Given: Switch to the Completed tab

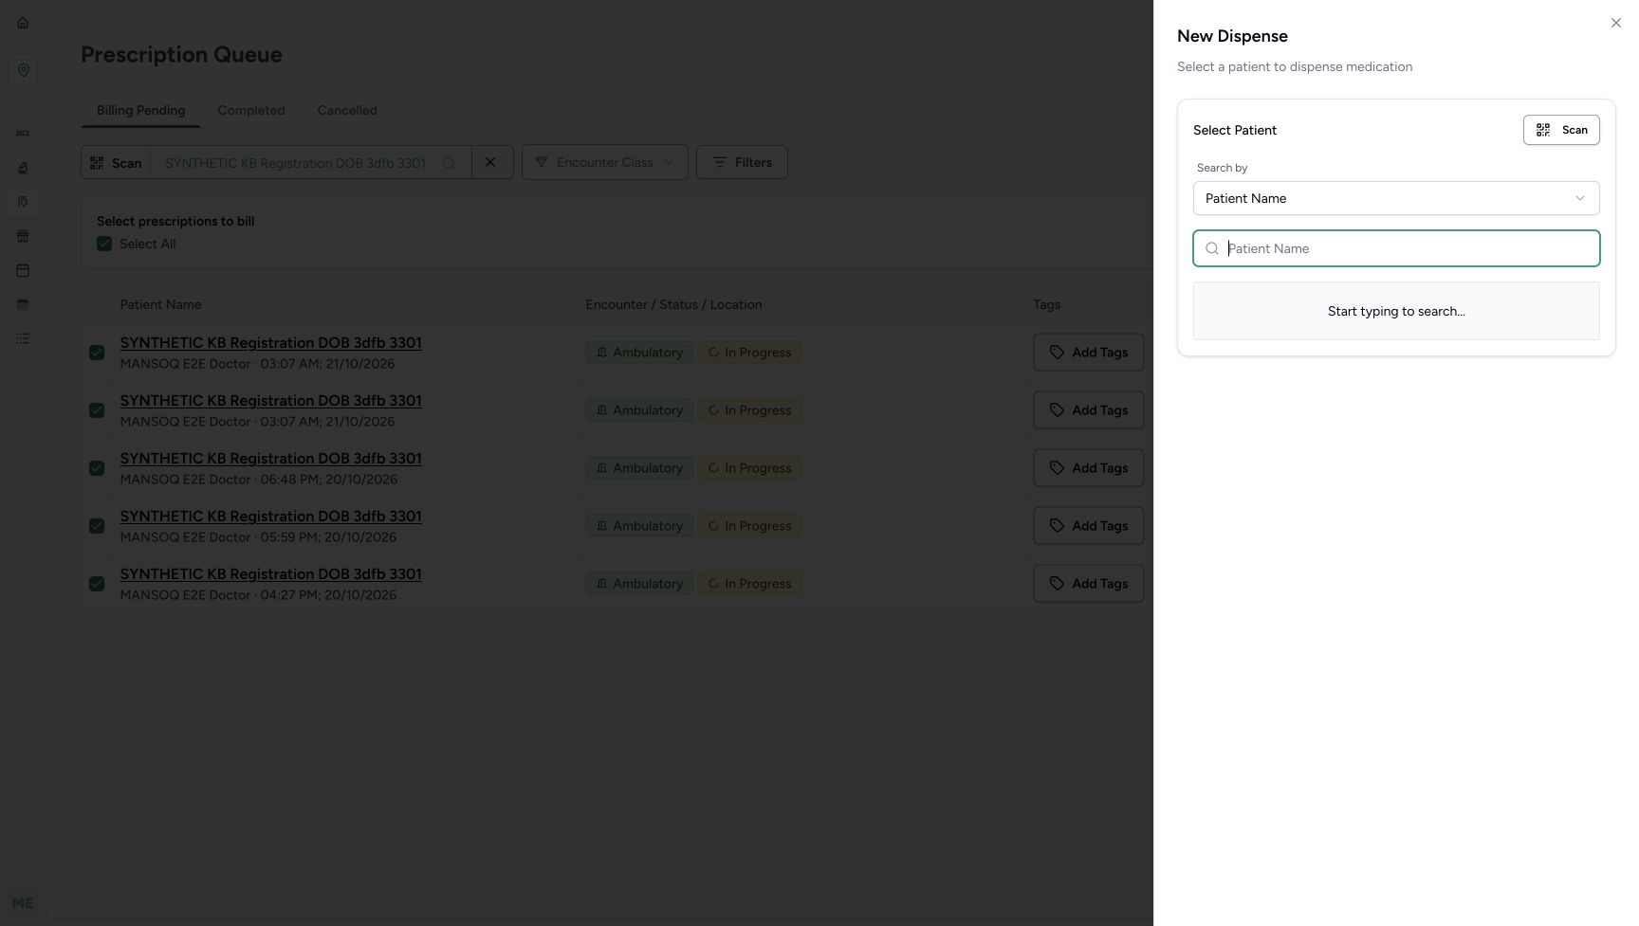Looking at the screenshot, I should (x=251, y=110).
